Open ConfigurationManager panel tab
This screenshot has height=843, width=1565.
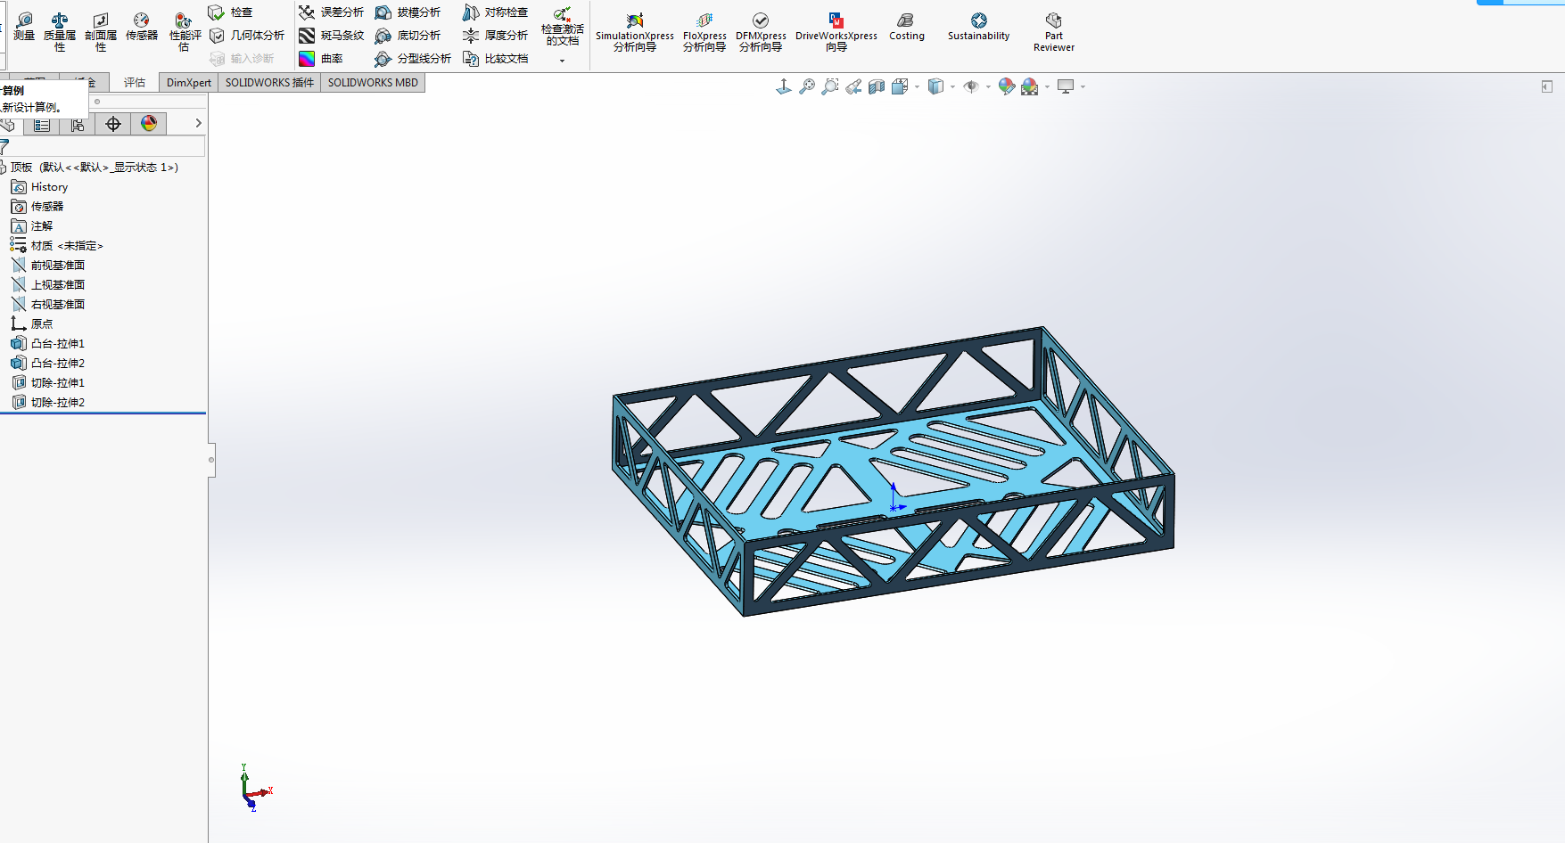click(x=78, y=124)
